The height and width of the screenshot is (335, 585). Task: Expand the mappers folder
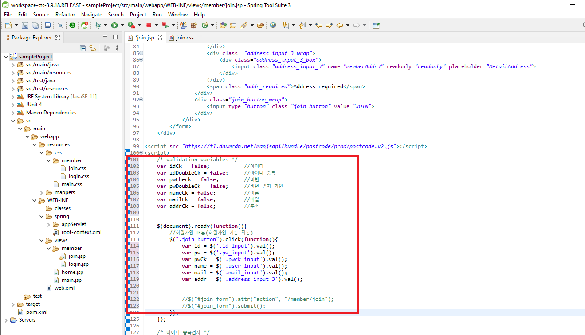[41, 192]
